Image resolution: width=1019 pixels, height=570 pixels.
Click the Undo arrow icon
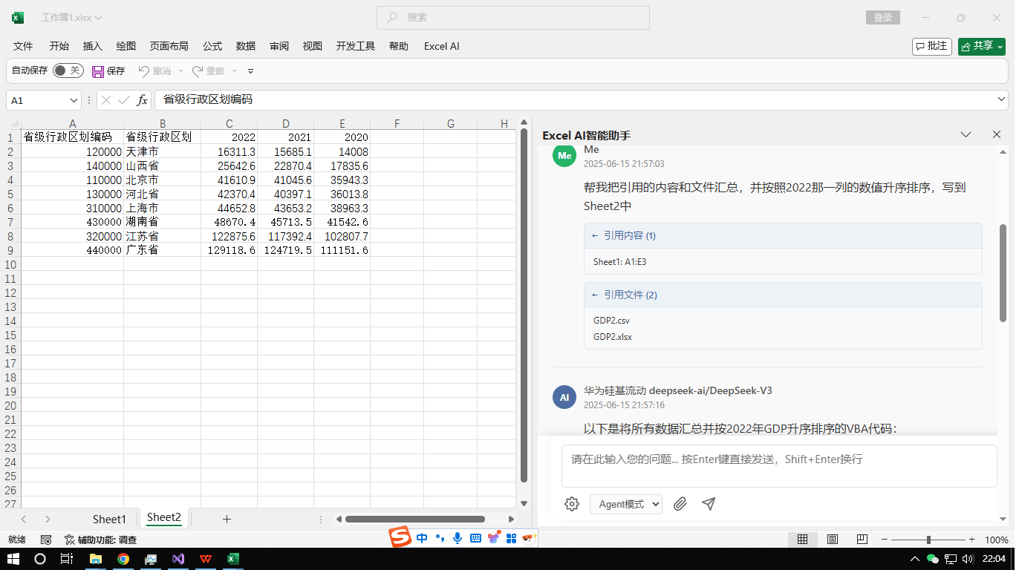tap(144, 71)
